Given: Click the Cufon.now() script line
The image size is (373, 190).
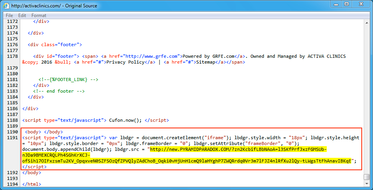Looking at the screenshot, I should pyautogui.click(x=96, y=120).
